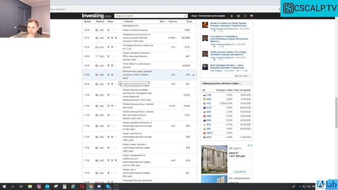The height and width of the screenshot is (190, 338).
Task: Open the 16:45 Composite PMI Markit event
Action: [137, 75]
